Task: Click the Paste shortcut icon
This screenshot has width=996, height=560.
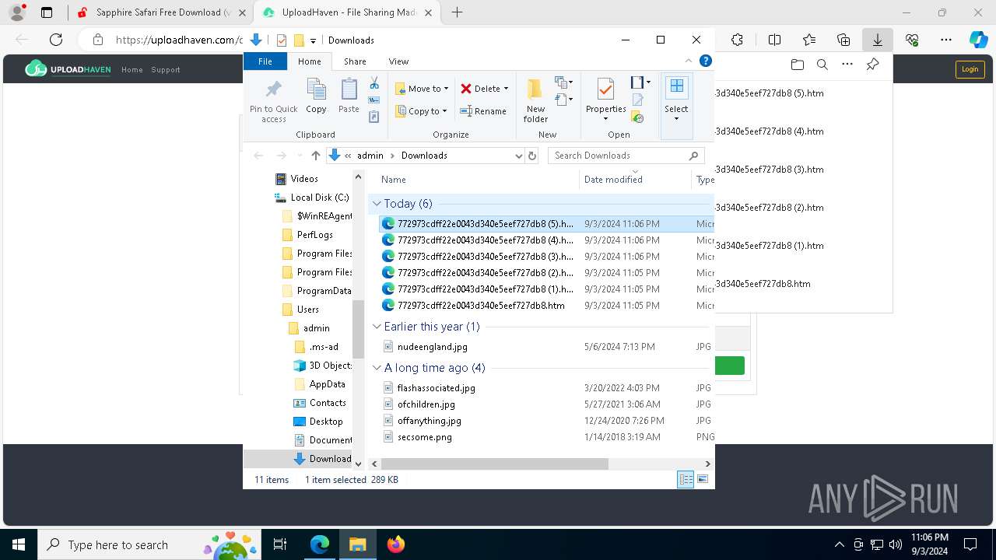Action: coord(374,117)
